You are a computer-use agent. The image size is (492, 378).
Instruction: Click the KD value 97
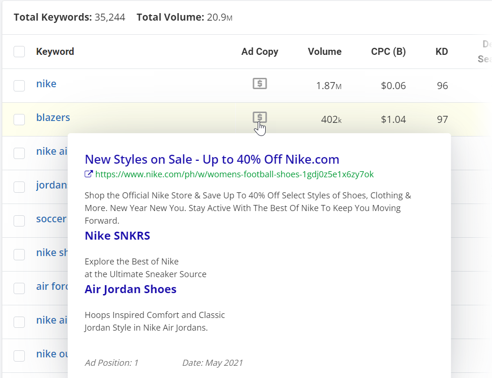click(442, 120)
